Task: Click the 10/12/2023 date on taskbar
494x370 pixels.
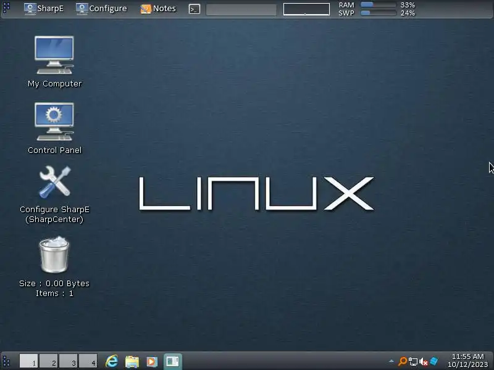Action: point(467,364)
